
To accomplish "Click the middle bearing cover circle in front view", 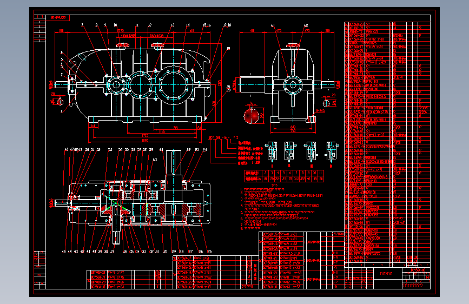I will pyautogui.click(x=140, y=85).
